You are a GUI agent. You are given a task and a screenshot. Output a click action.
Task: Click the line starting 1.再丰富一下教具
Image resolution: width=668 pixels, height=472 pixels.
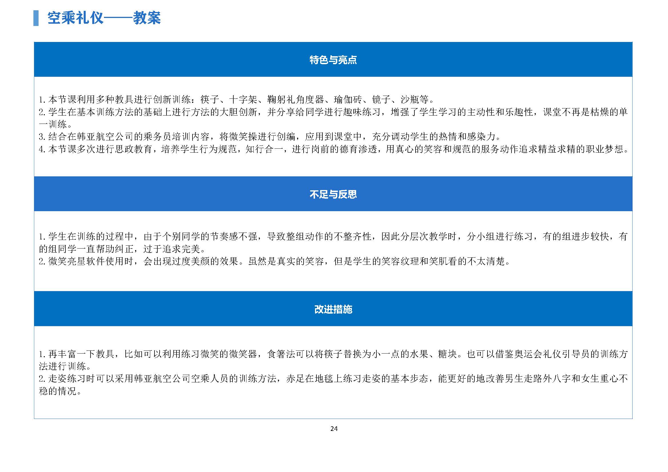333,354
